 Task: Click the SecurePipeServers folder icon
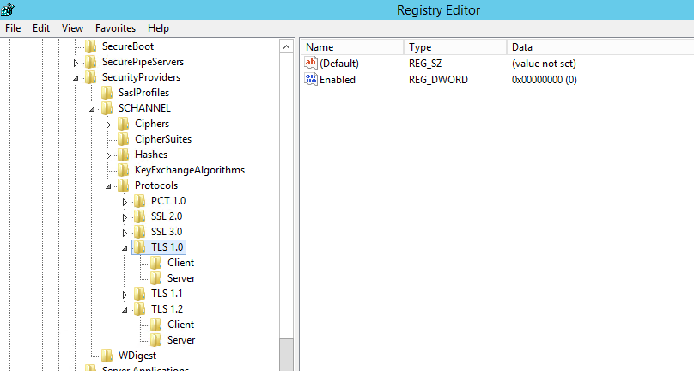coord(91,62)
